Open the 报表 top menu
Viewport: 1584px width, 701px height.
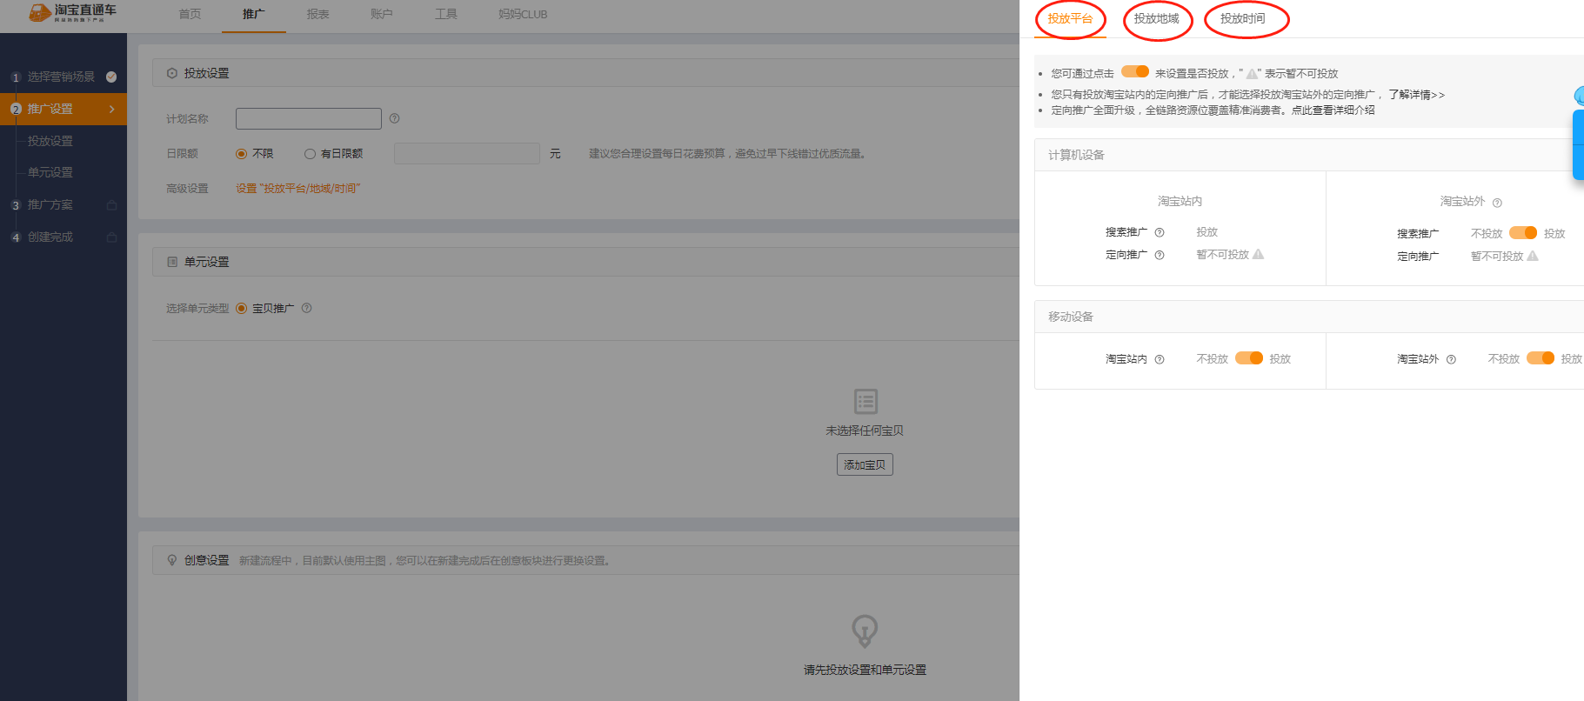click(x=317, y=15)
